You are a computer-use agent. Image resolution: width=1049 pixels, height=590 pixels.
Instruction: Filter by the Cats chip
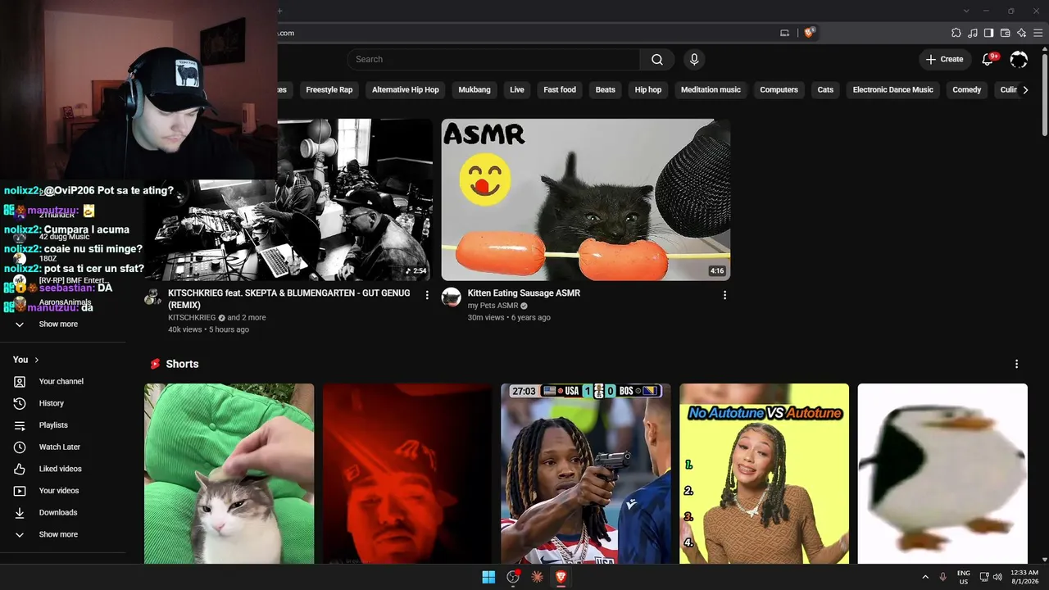point(825,90)
